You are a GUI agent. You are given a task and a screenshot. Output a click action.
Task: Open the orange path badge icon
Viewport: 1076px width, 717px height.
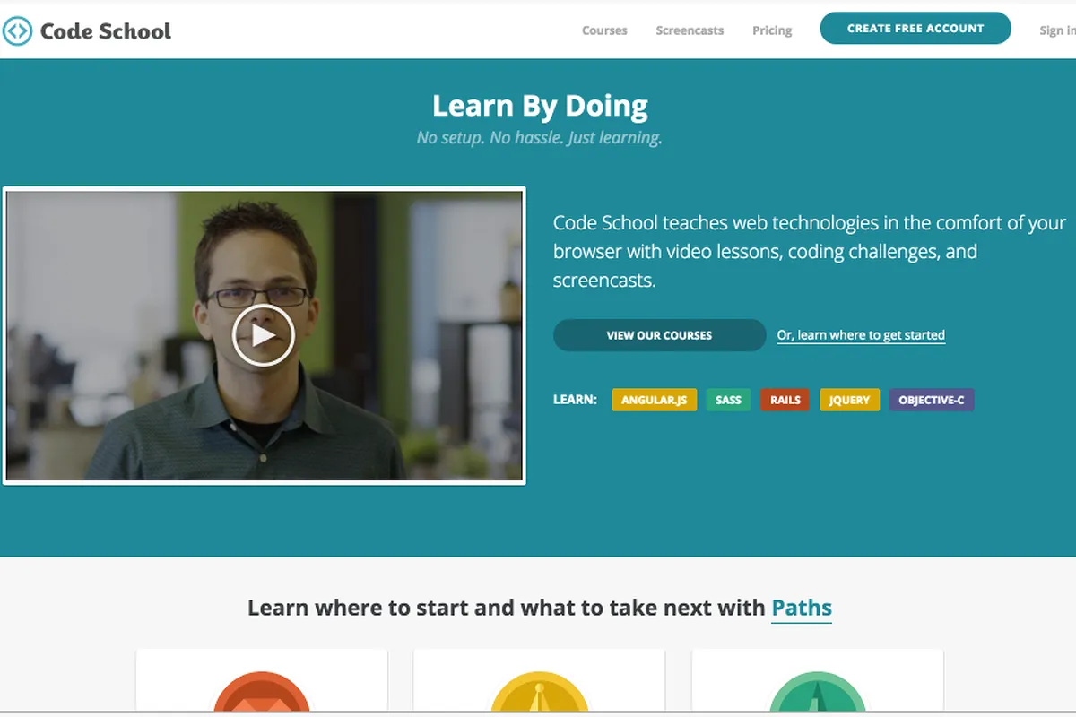pos(261,692)
